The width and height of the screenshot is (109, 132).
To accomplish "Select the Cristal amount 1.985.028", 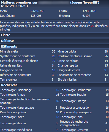I will pyautogui.click(x=89, y=11).
